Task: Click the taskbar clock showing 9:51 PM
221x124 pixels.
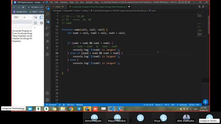Action: tap(203, 109)
